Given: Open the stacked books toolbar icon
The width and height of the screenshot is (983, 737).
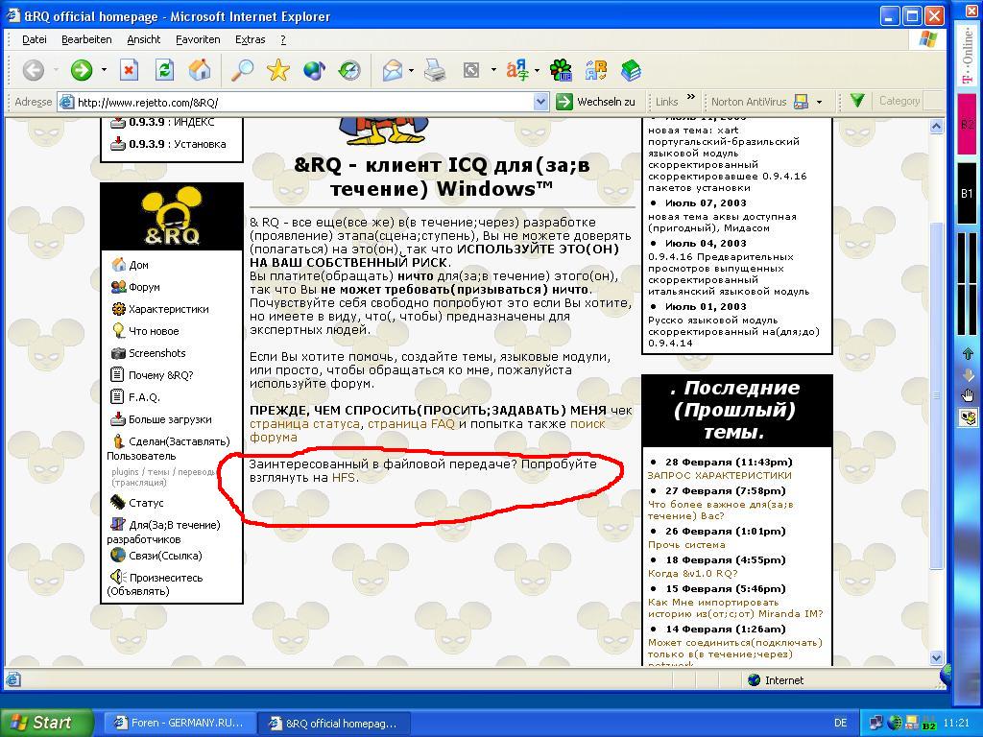Looking at the screenshot, I should [632, 70].
